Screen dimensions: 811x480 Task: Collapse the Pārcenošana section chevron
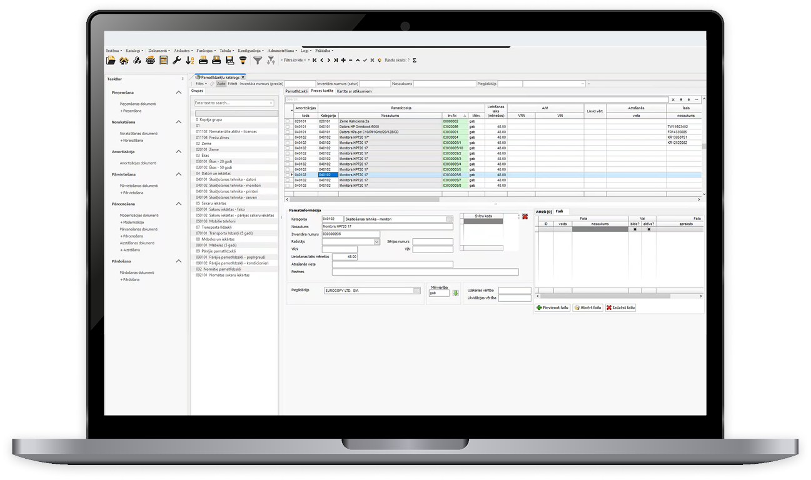click(179, 204)
